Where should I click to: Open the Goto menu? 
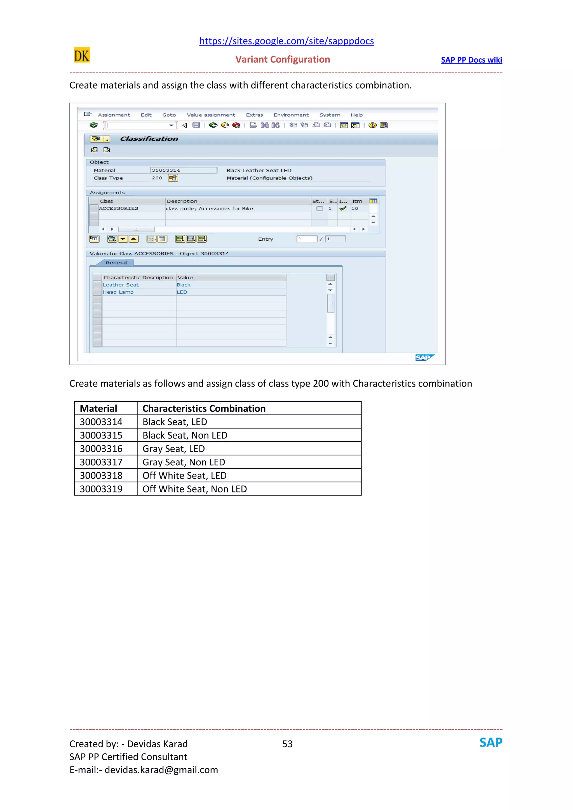coord(169,115)
